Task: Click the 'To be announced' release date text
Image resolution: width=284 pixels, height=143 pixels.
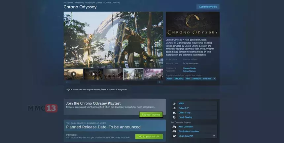Action: tap(191, 64)
